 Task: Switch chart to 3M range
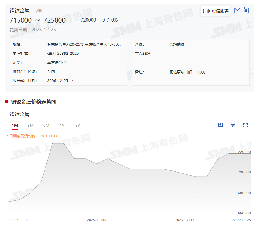30,126
